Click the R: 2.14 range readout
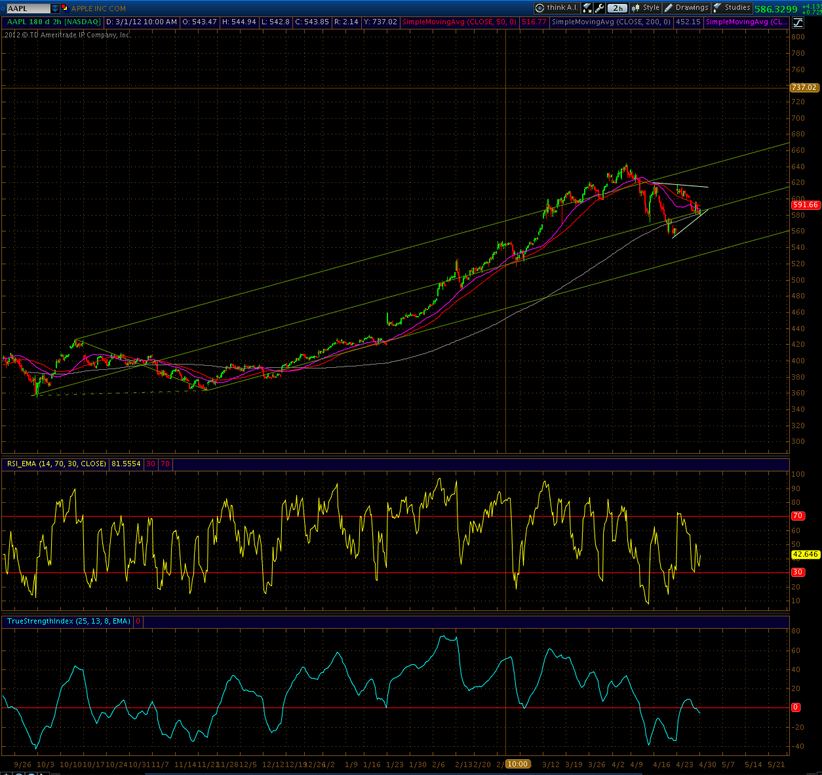The image size is (822, 775). point(346,22)
